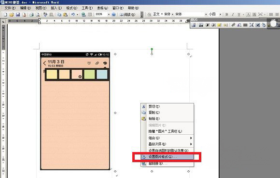280x178 pixels.
Task: Expand the 组合 submenu in context menu
Action: click(191, 138)
